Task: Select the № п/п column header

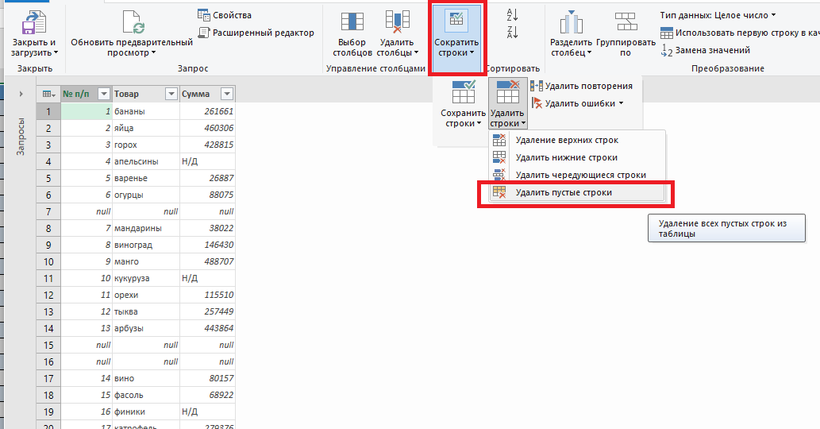Action: [x=87, y=95]
